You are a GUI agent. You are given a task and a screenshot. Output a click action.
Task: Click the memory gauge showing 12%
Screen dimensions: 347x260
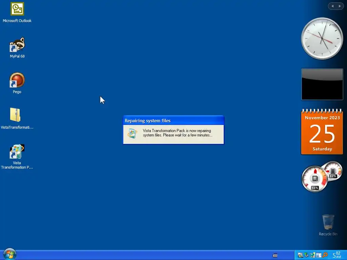(x=333, y=171)
